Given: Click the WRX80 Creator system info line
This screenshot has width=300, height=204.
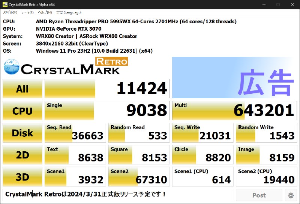Looking at the screenshot, I should pos(87,36).
